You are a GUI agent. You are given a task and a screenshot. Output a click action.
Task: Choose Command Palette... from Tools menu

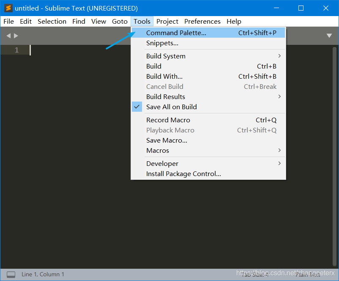208,33
